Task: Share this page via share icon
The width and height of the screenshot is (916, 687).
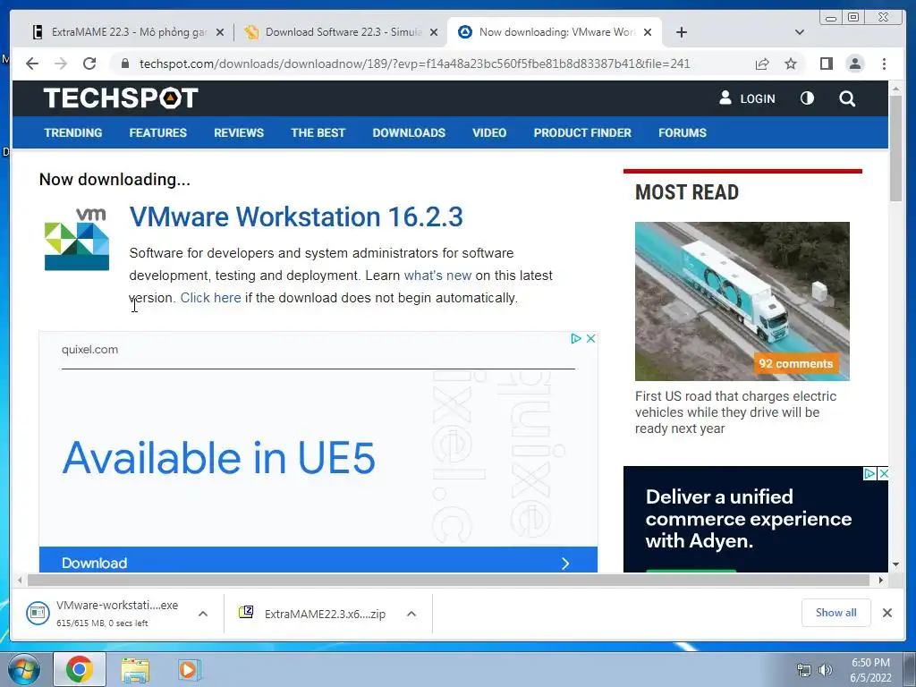Action: click(x=762, y=64)
